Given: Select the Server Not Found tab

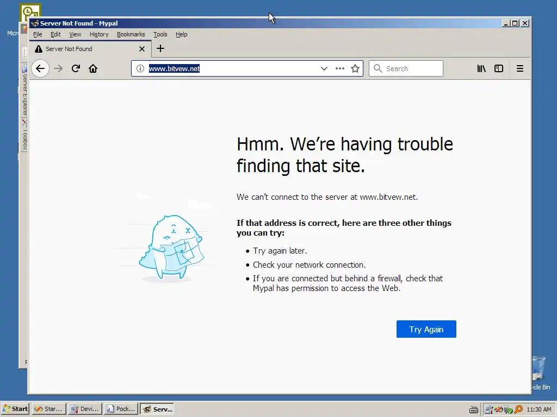Looking at the screenshot, I should click(90, 49).
